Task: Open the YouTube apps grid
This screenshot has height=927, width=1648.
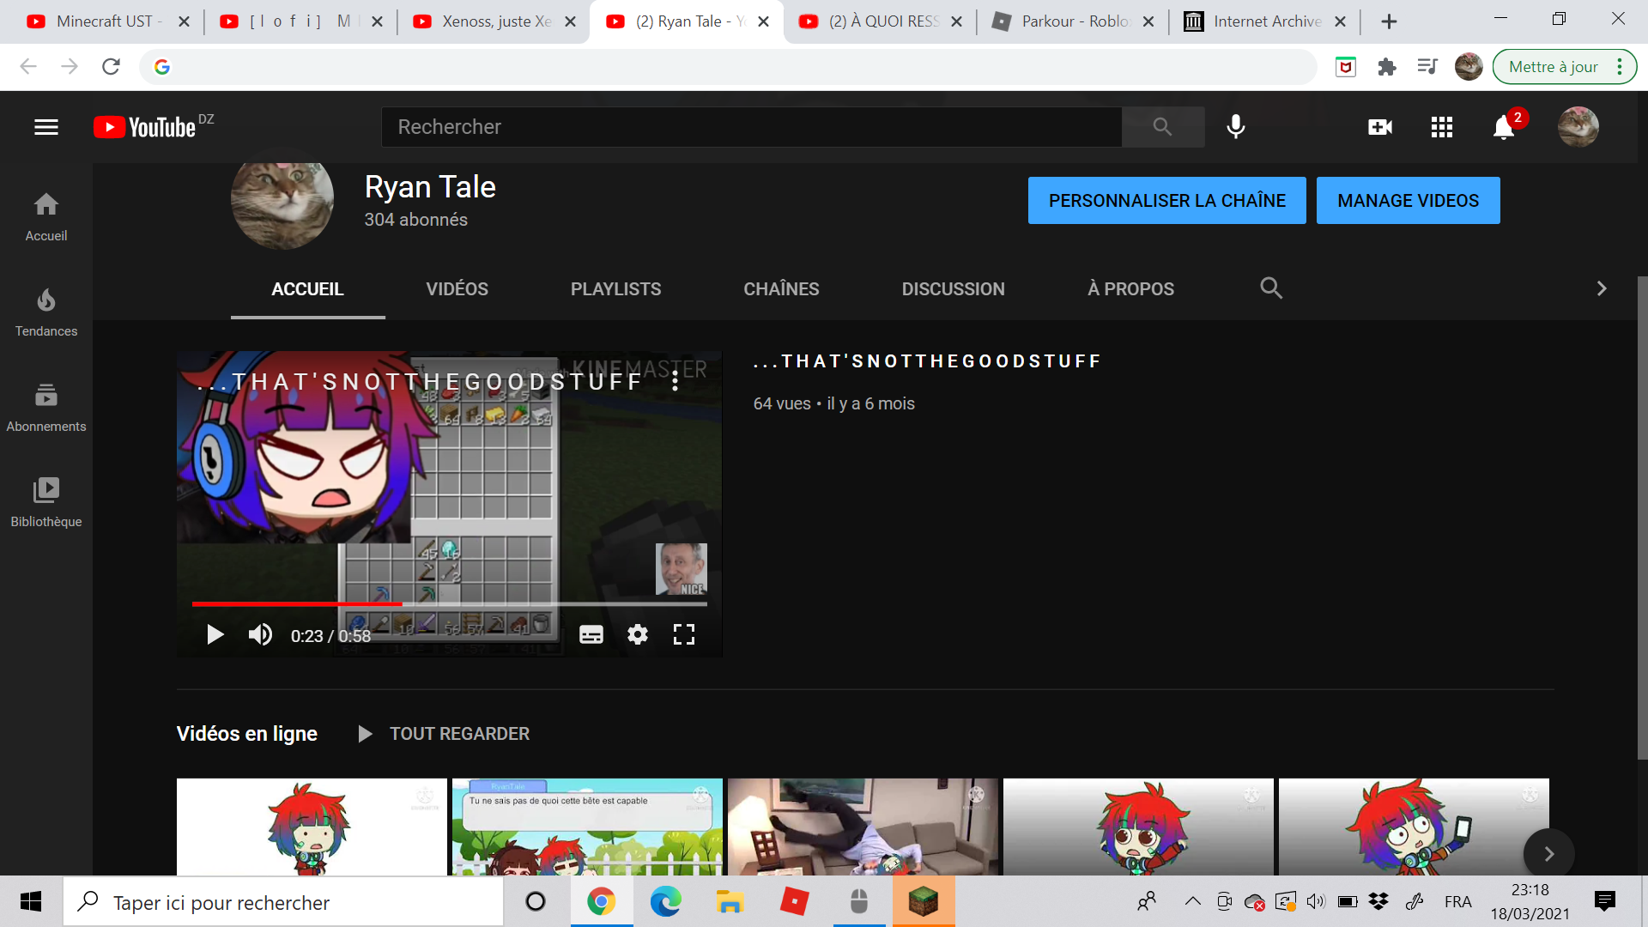Action: pyautogui.click(x=1442, y=127)
